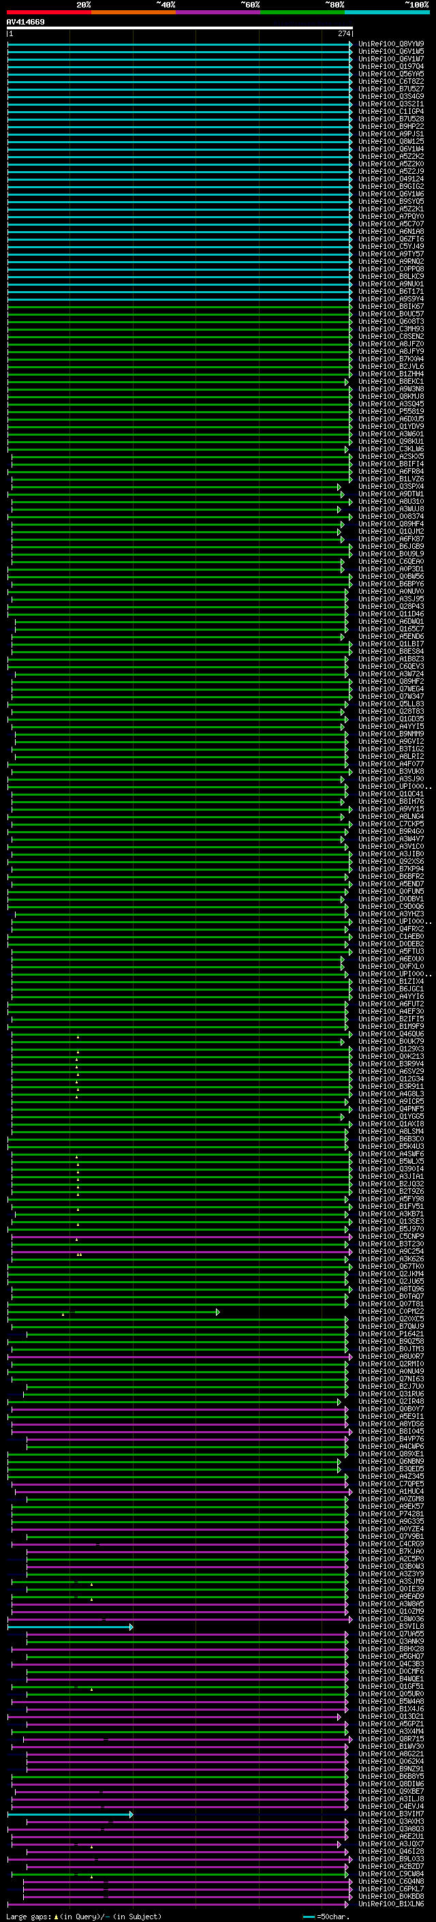The width and height of the screenshot is (436, 1922).
Task: Select label UniRef100_O49124
Action: [x=391, y=179]
